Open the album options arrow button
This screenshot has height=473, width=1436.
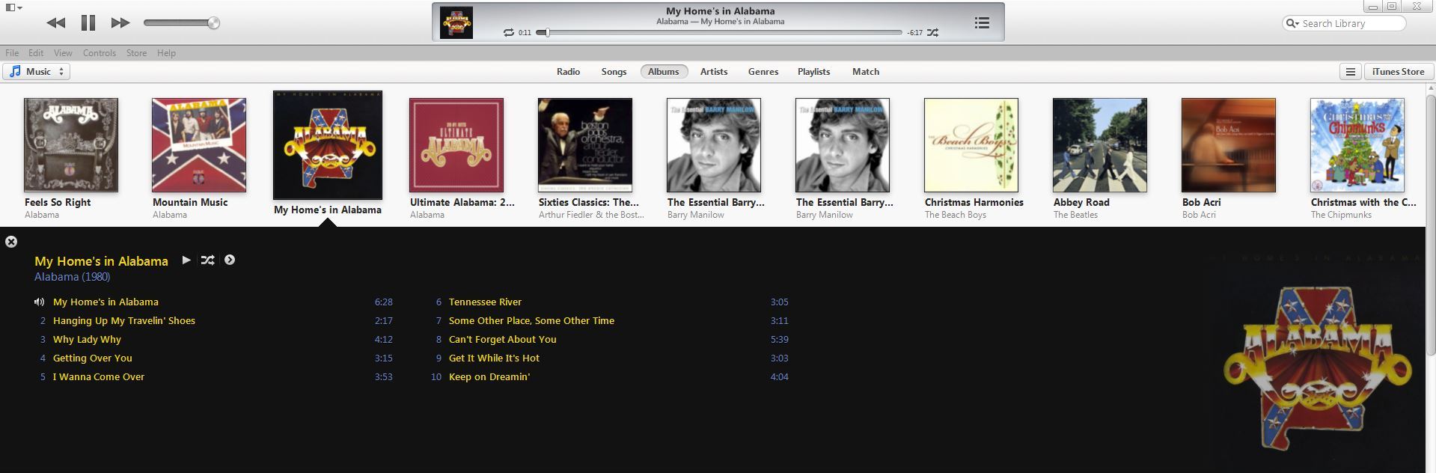(x=230, y=260)
